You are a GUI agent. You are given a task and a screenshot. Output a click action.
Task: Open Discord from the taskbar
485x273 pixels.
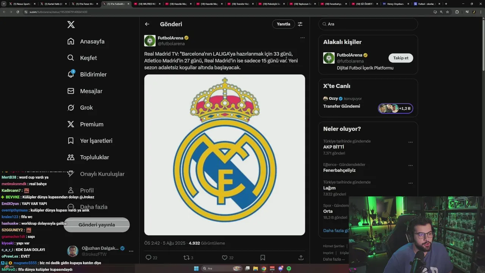pos(281,268)
